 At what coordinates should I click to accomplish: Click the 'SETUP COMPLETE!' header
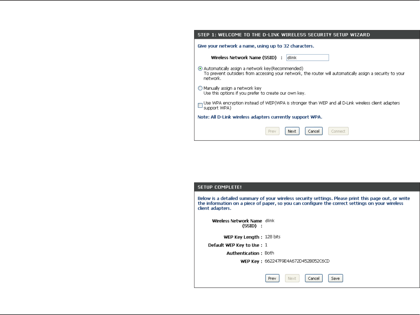tap(219, 187)
